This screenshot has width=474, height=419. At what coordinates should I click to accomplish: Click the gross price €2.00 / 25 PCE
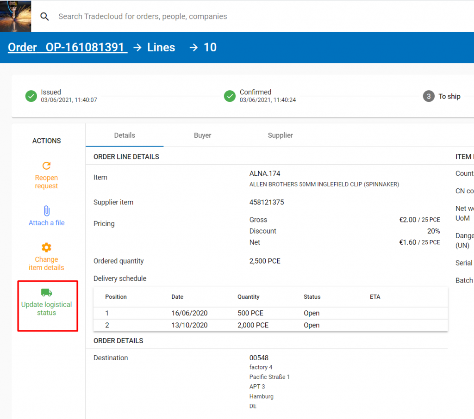coord(419,220)
